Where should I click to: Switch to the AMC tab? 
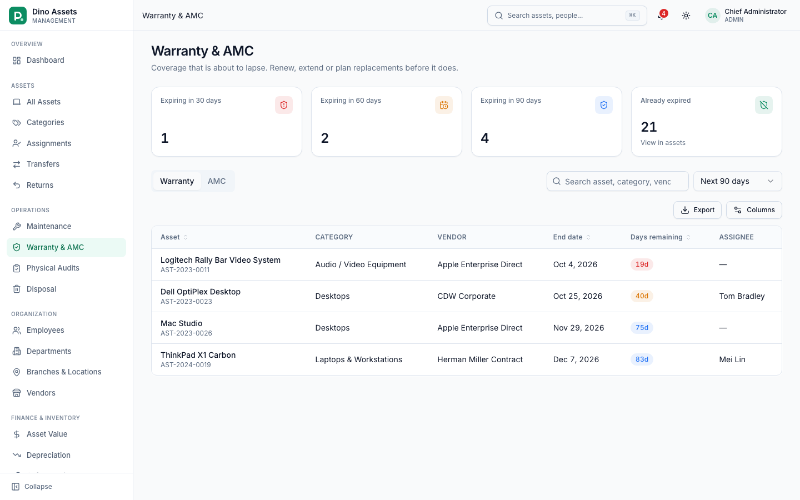click(x=217, y=181)
